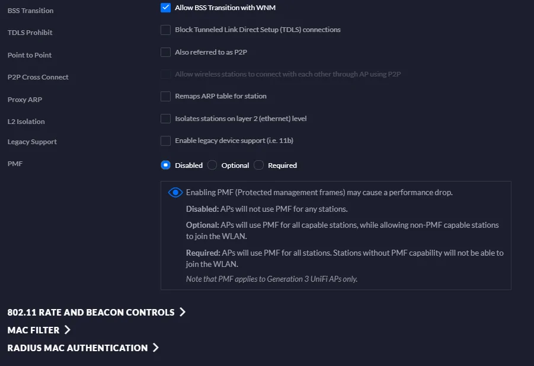Expand RADIUS MAC Authentication chevron

click(156, 347)
